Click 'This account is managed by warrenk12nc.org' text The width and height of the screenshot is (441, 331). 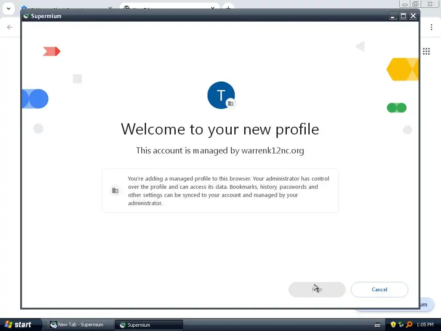(x=220, y=150)
